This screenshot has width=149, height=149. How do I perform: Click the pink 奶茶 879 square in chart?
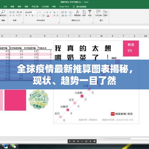pyautogui.click(x=131, y=48)
